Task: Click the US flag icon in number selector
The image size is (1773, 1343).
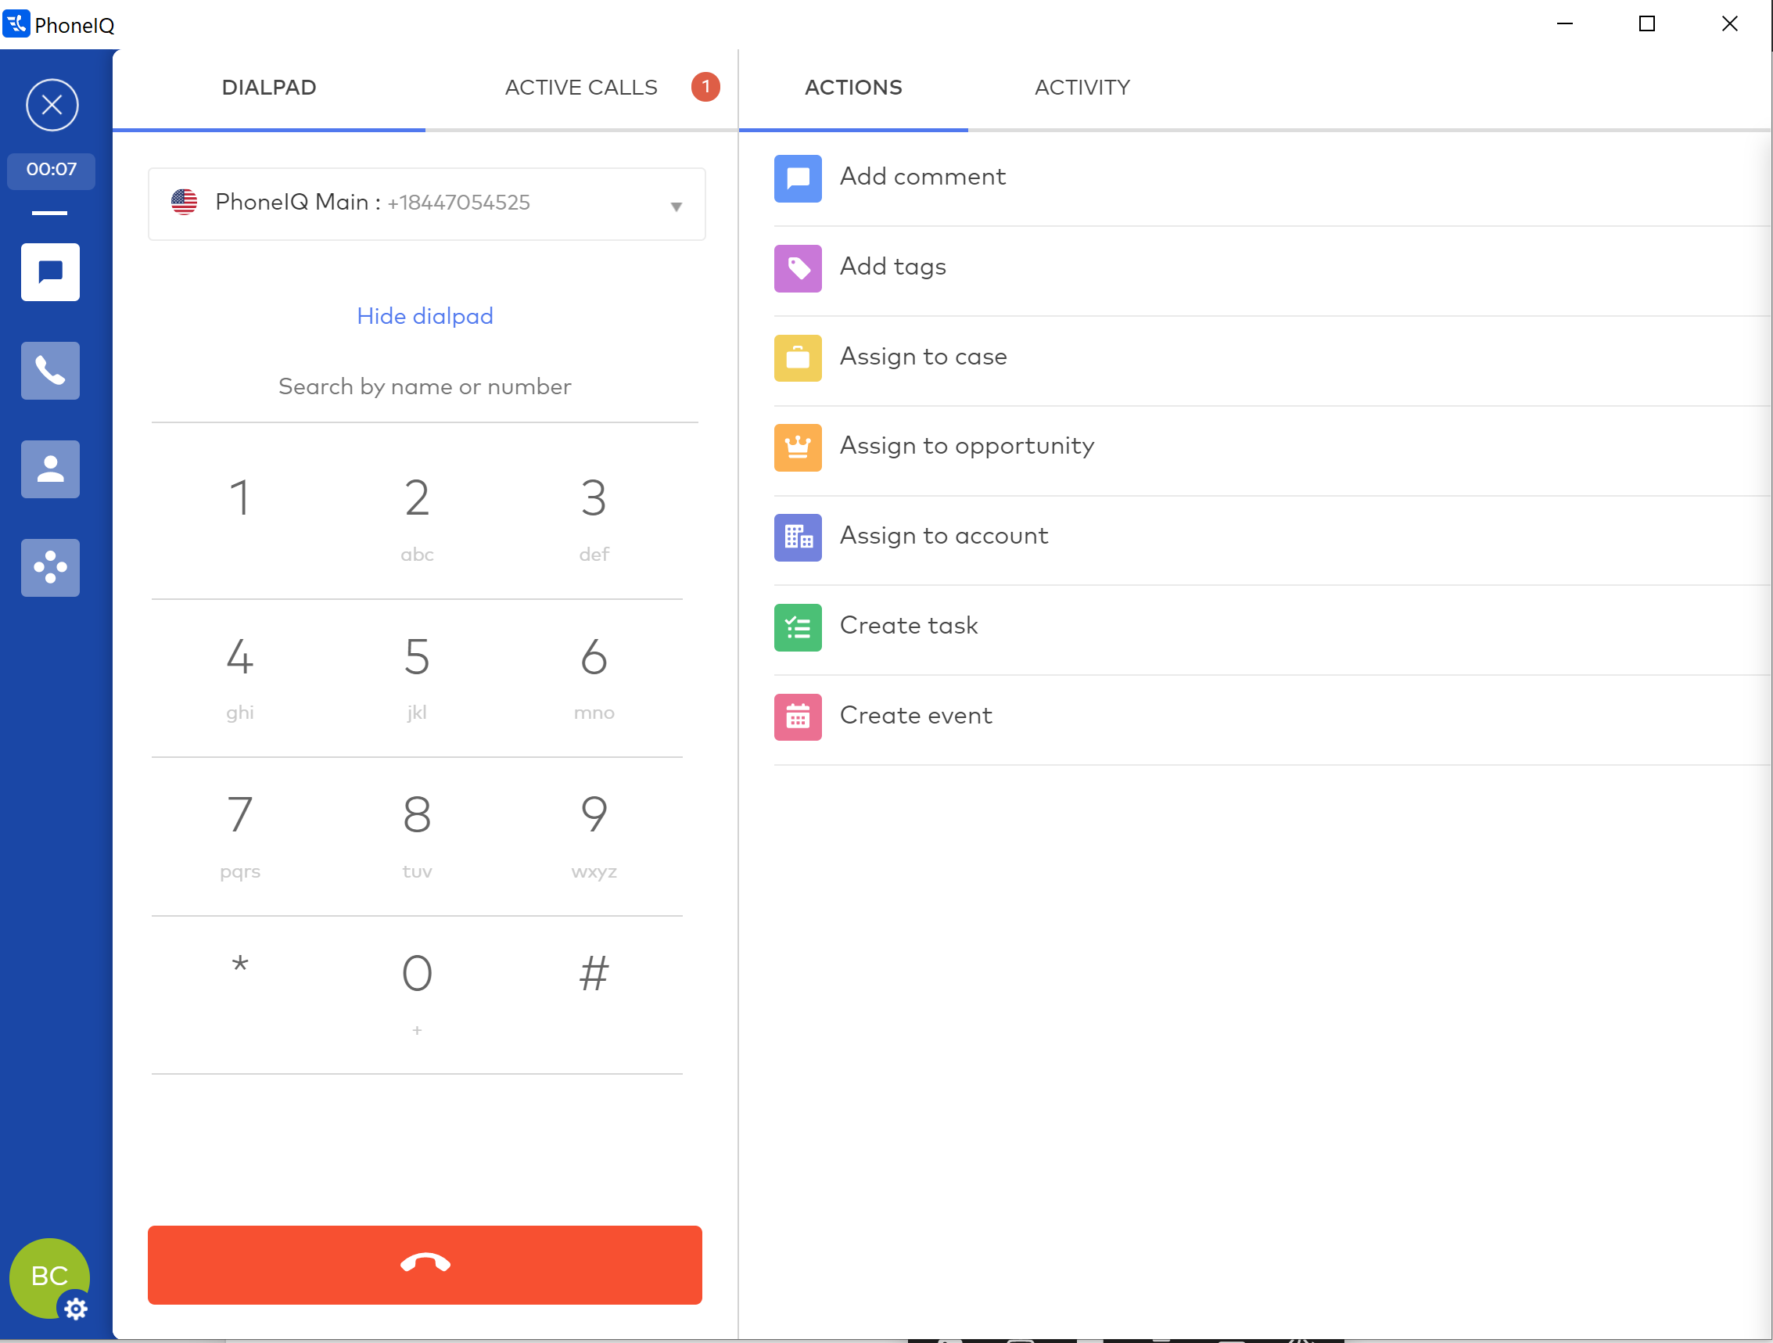Action: (185, 202)
